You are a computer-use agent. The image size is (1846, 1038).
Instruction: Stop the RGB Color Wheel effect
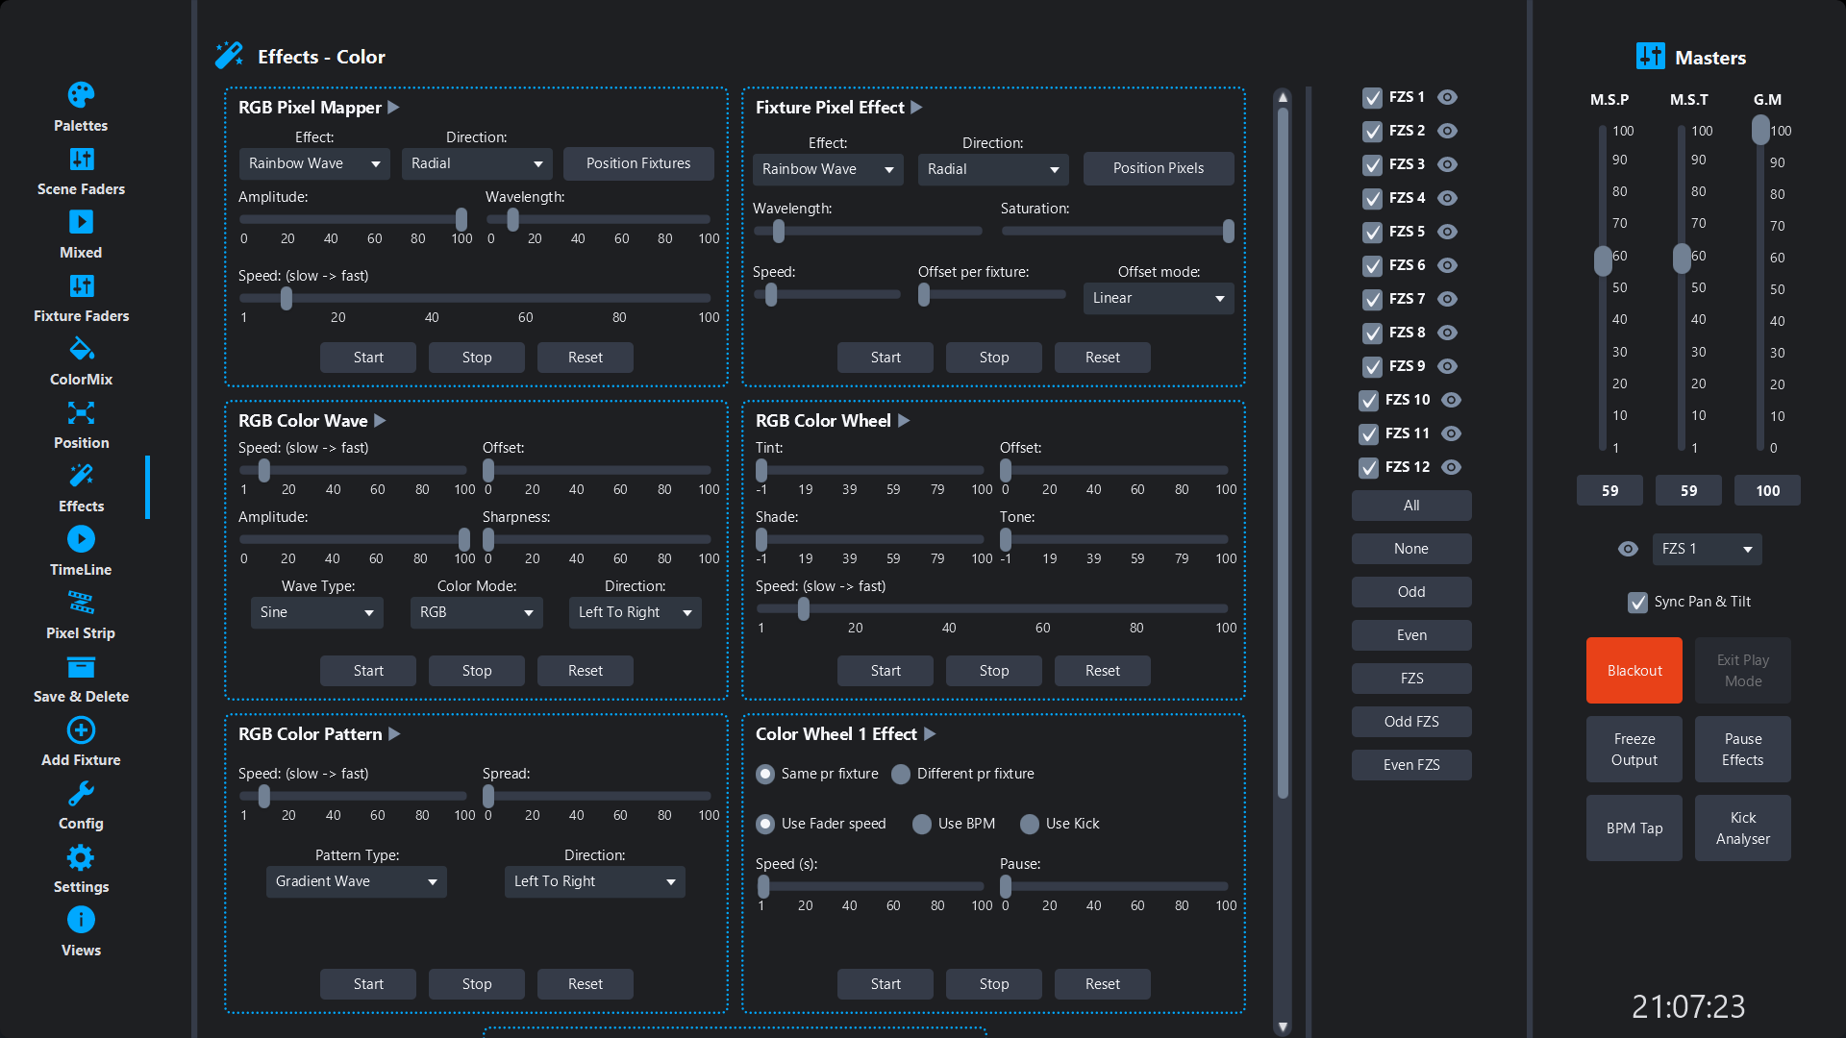tap(994, 671)
